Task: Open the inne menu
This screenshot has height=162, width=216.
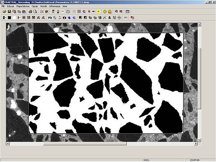Action: point(65,6)
